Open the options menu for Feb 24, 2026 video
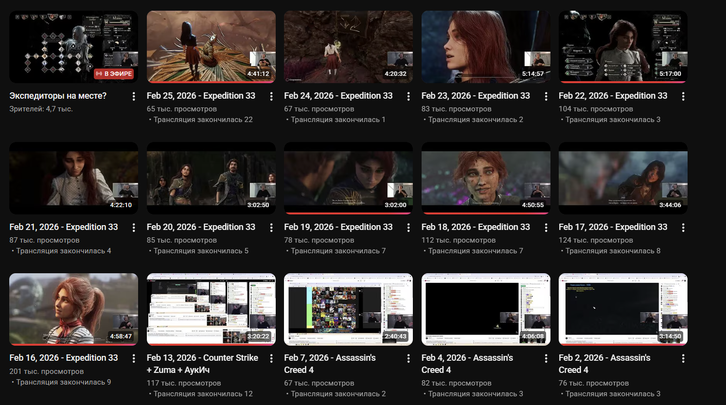This screenshot has width=726, height=405. [x=409, y=96]
